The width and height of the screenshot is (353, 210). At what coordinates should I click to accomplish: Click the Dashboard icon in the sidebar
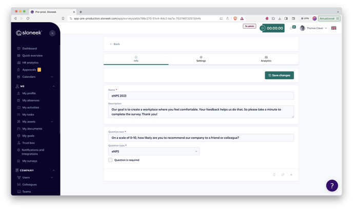click(x=18, y=49)
